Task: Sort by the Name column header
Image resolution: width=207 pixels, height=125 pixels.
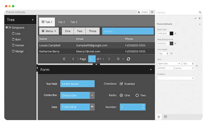Action: click(43, 39)
